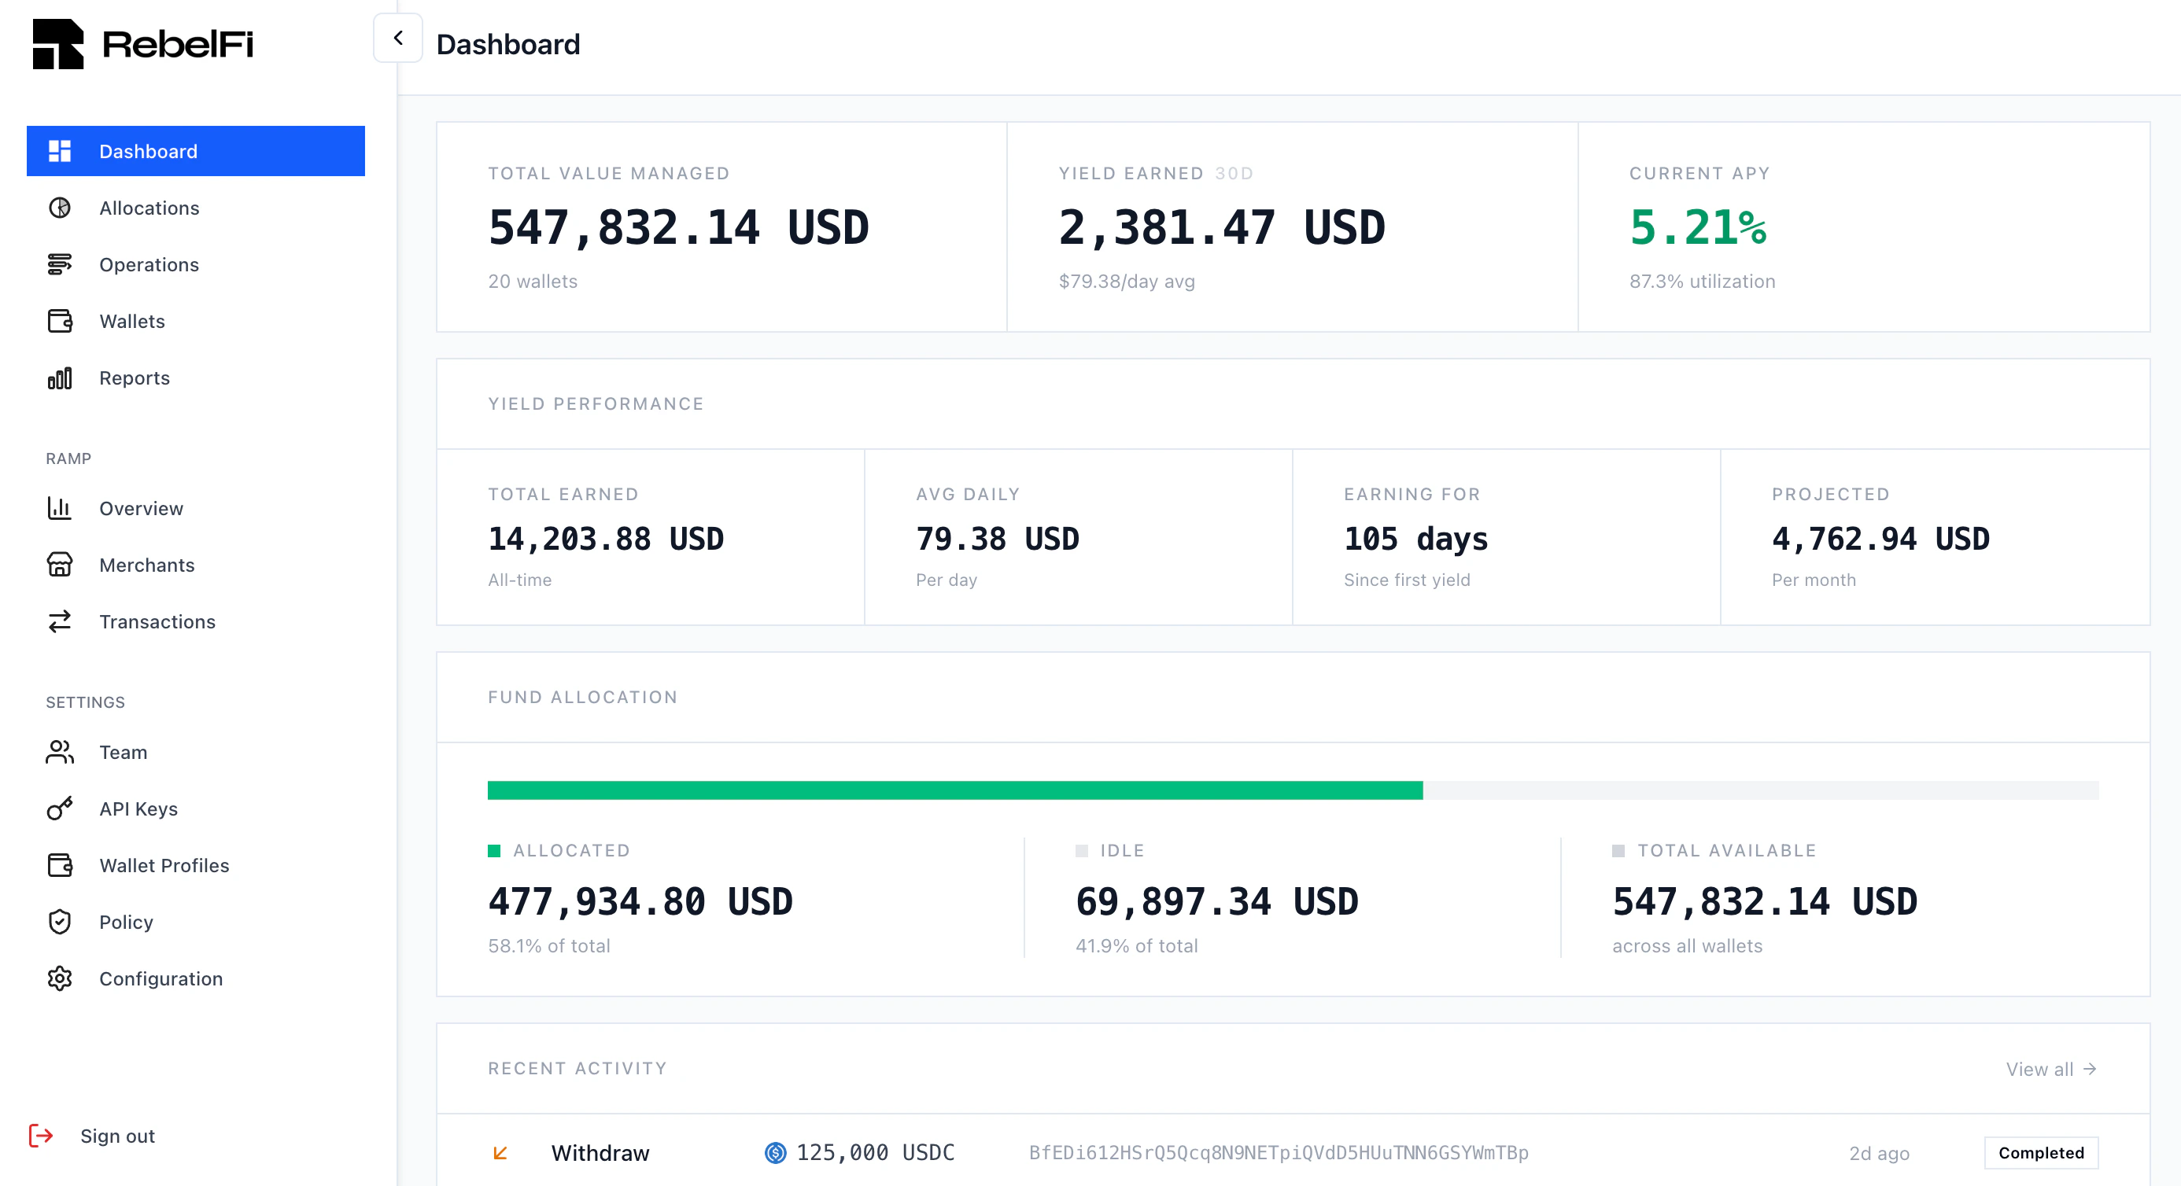This screenshot has height=1186, width=2181.
Task: Click View all in Recent Activity
Action: pos(2051,1069)
